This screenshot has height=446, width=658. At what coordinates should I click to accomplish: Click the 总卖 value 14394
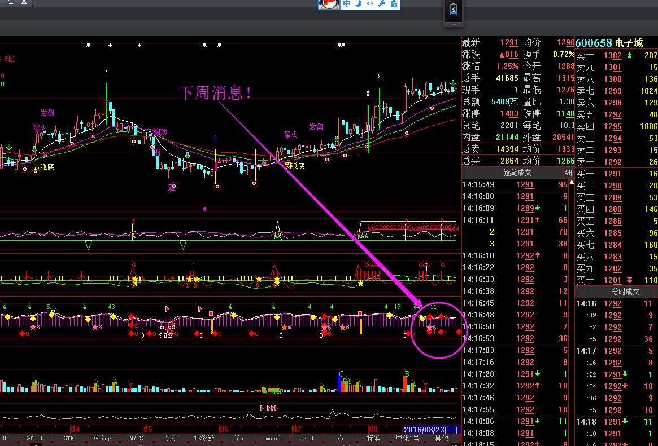tap(507, 149)
